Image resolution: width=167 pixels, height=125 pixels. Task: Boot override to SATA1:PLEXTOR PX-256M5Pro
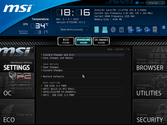pyautogui.click(x=82, y=92)
